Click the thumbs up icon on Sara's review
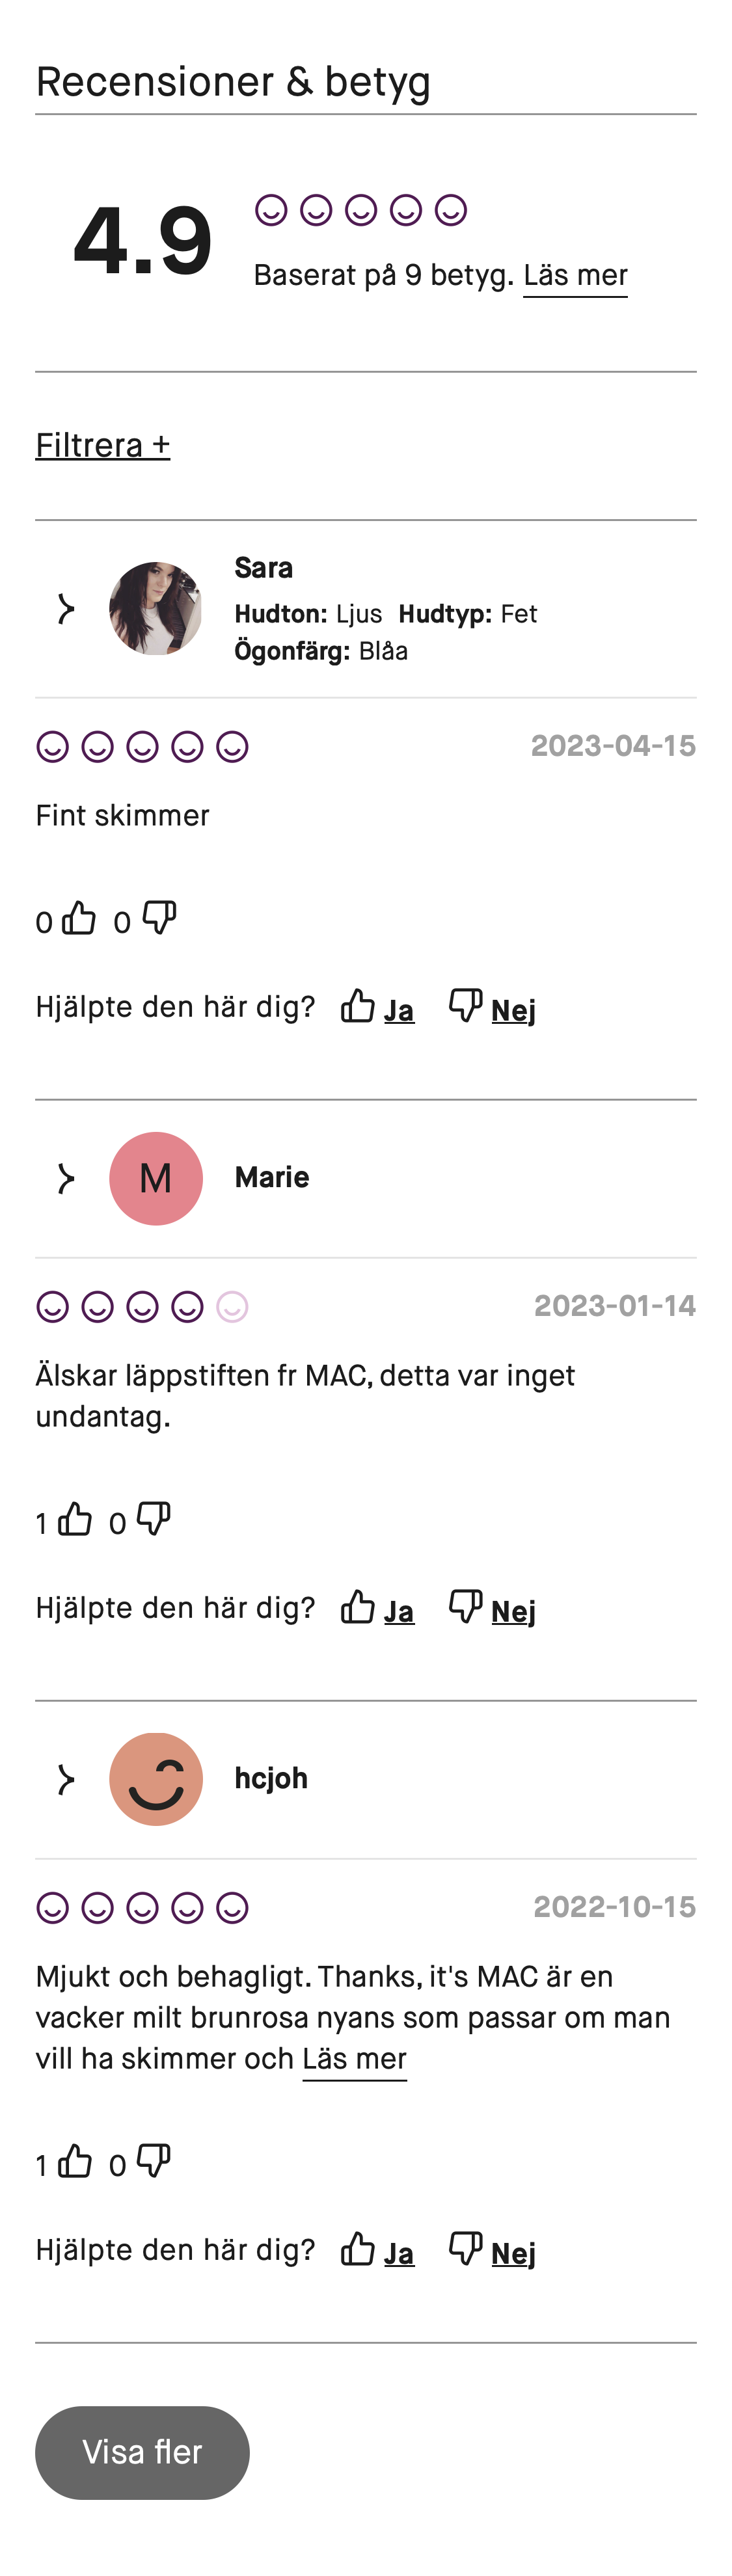Image resolution: width=732 pixels, height=2576 pixels. pyautogui.click(x=77, y=918)
